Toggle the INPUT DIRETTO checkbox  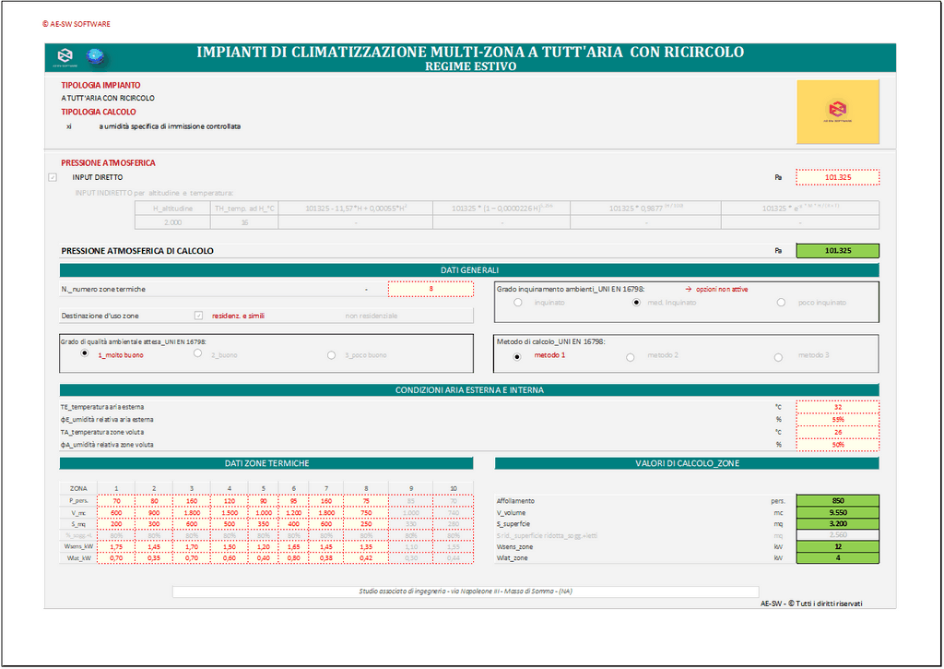pos(53,177)
